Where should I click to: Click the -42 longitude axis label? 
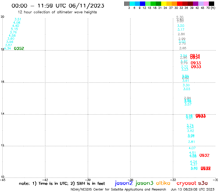pyautogui.click(x=45, y=180)
